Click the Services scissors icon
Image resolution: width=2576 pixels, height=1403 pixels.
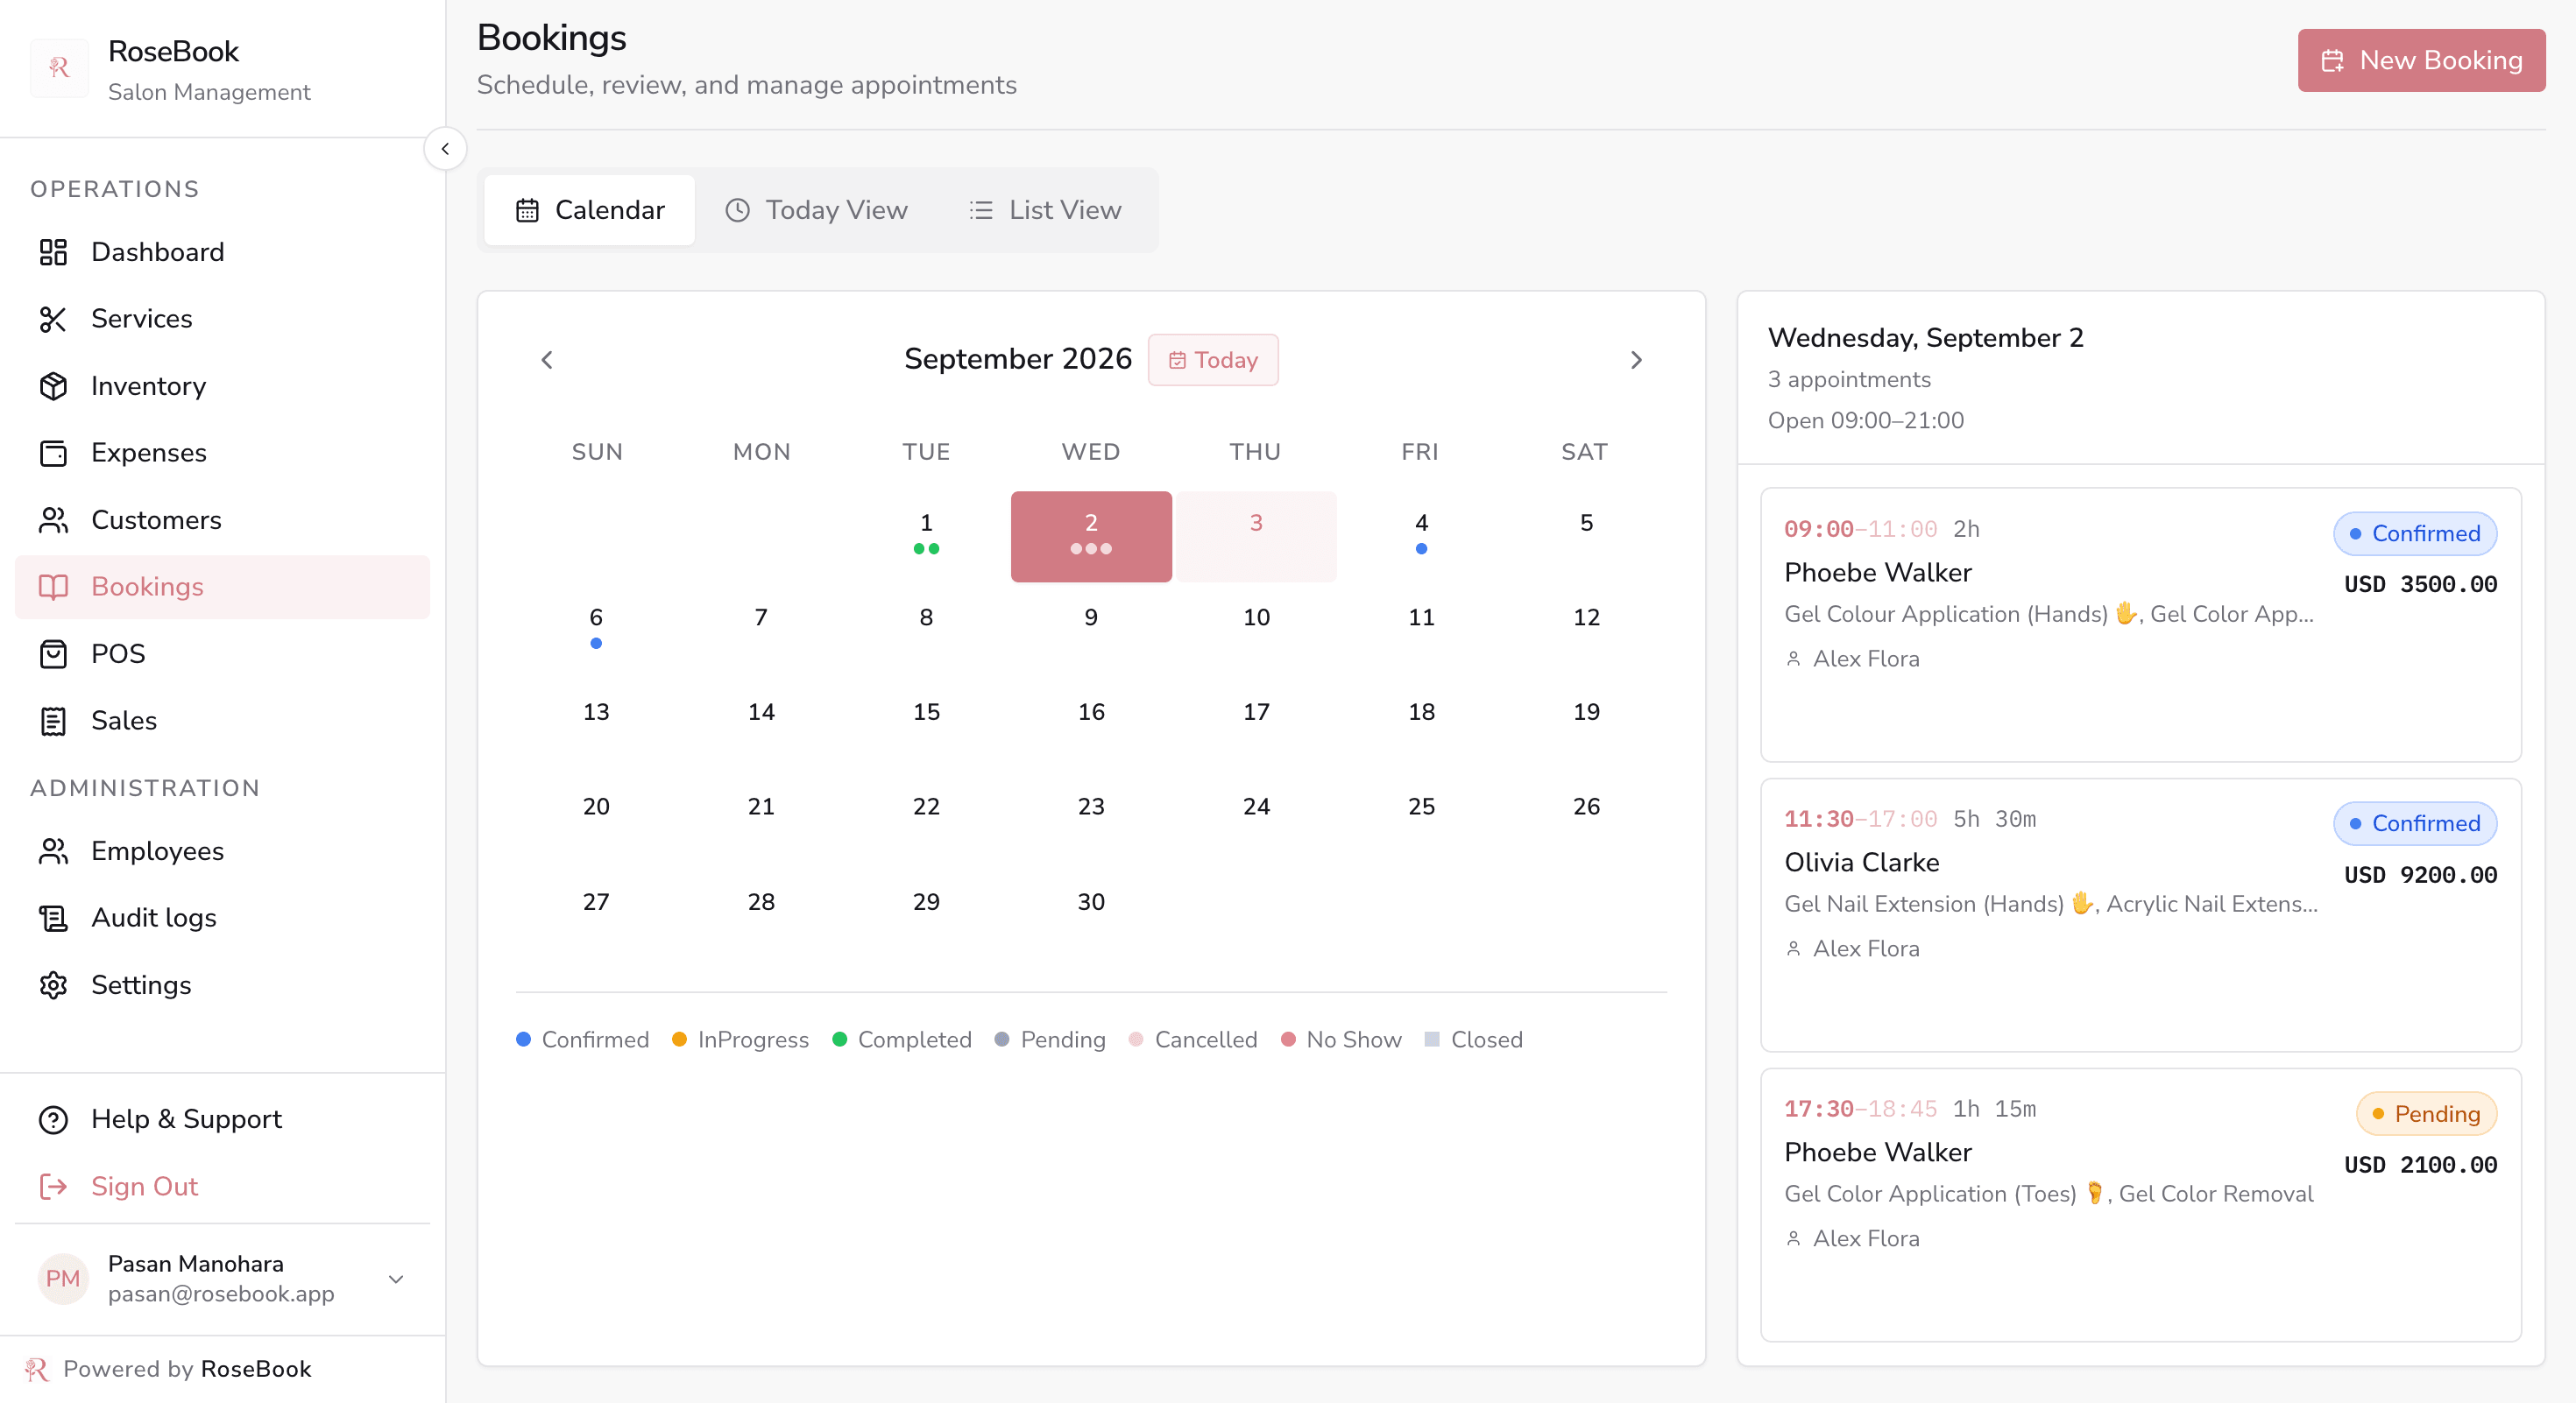tap(53, 319)
